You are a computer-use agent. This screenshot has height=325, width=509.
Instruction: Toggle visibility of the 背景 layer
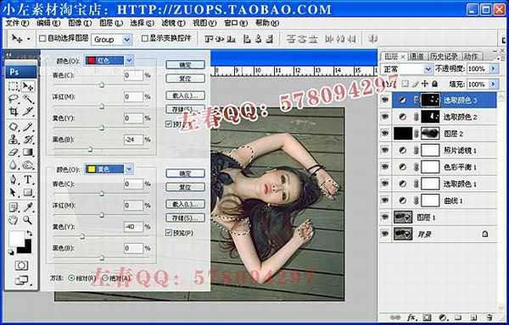[x=385, y=234]
